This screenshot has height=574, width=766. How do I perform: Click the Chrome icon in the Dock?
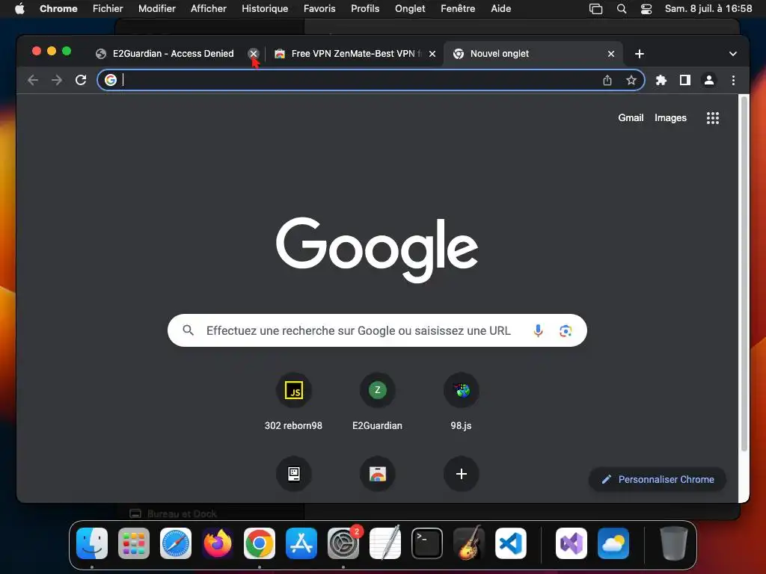(260, 543)
